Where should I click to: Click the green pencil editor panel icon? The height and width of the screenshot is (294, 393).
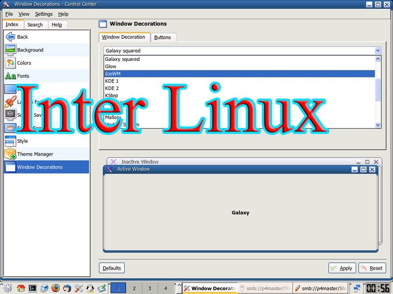click(102, 288)
